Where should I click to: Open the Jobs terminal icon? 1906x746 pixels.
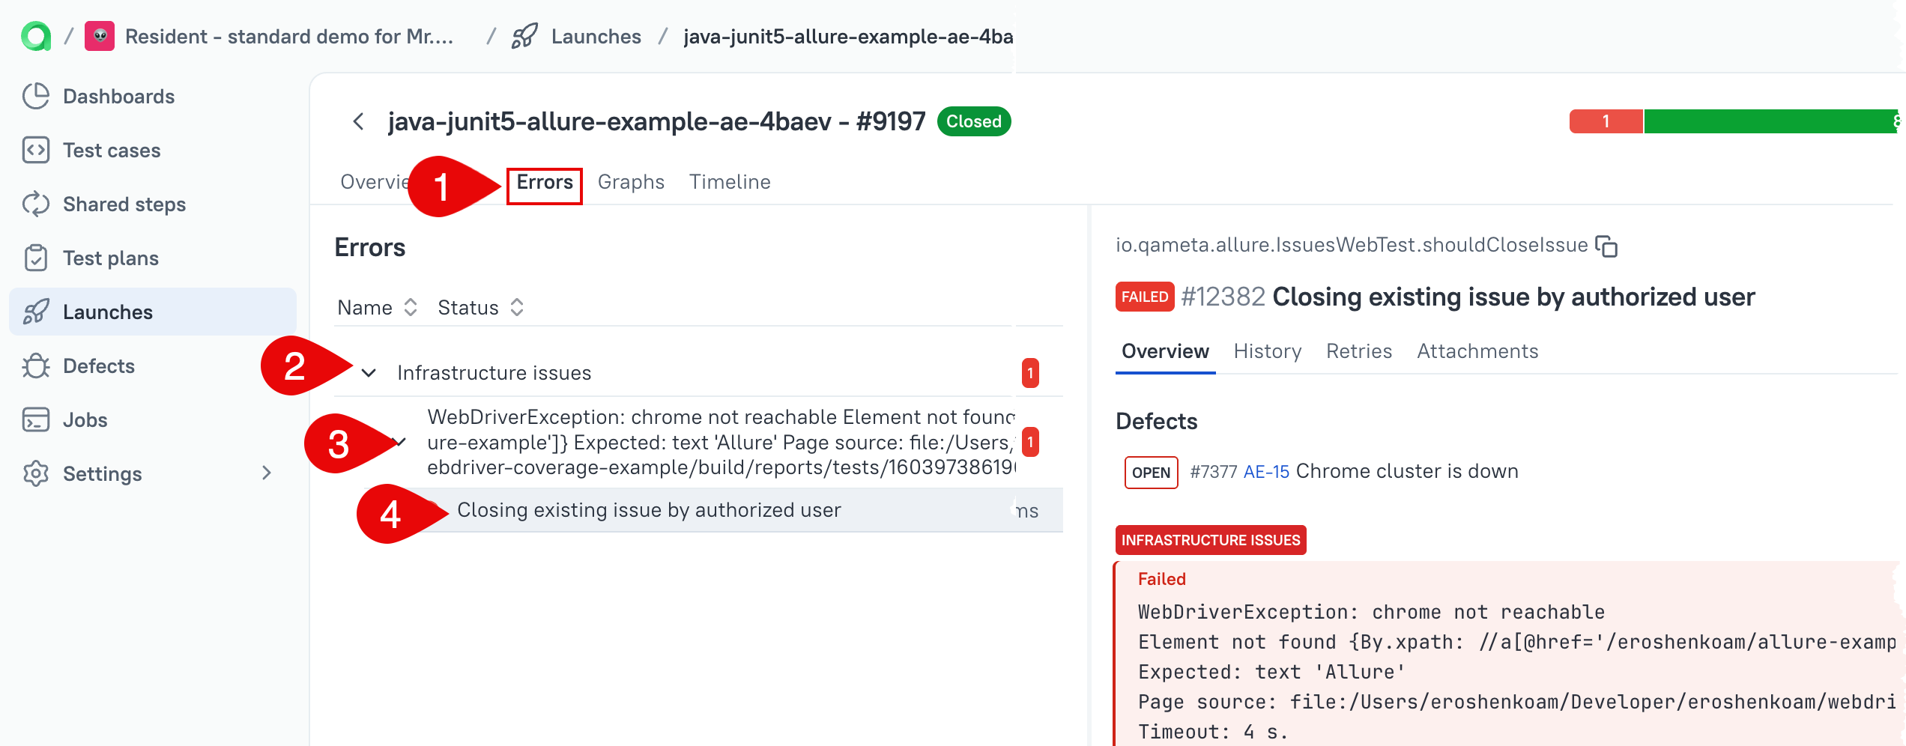[x=36, y=420]
